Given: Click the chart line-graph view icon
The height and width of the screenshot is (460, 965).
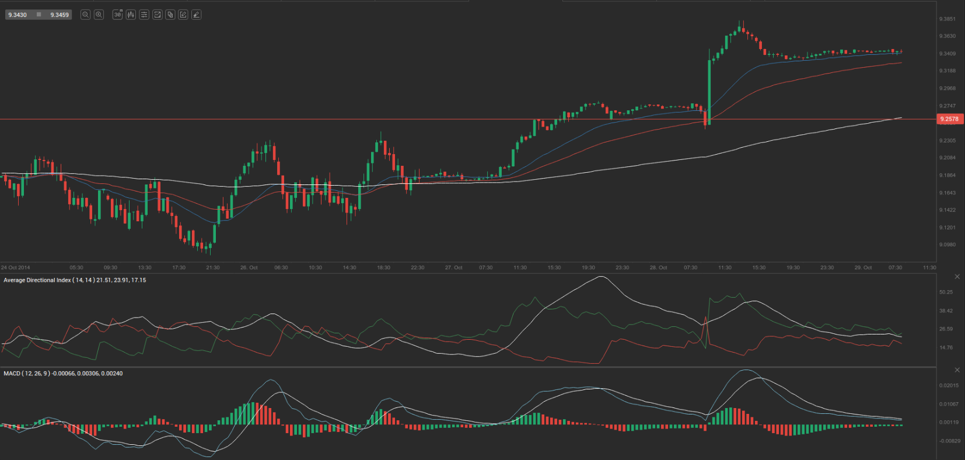Looking at the screenshot, I should 157,15.
